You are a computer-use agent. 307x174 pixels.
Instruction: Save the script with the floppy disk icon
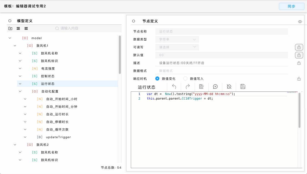243,87
